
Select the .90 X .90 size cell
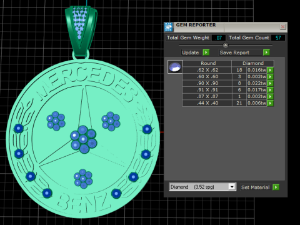207,83
